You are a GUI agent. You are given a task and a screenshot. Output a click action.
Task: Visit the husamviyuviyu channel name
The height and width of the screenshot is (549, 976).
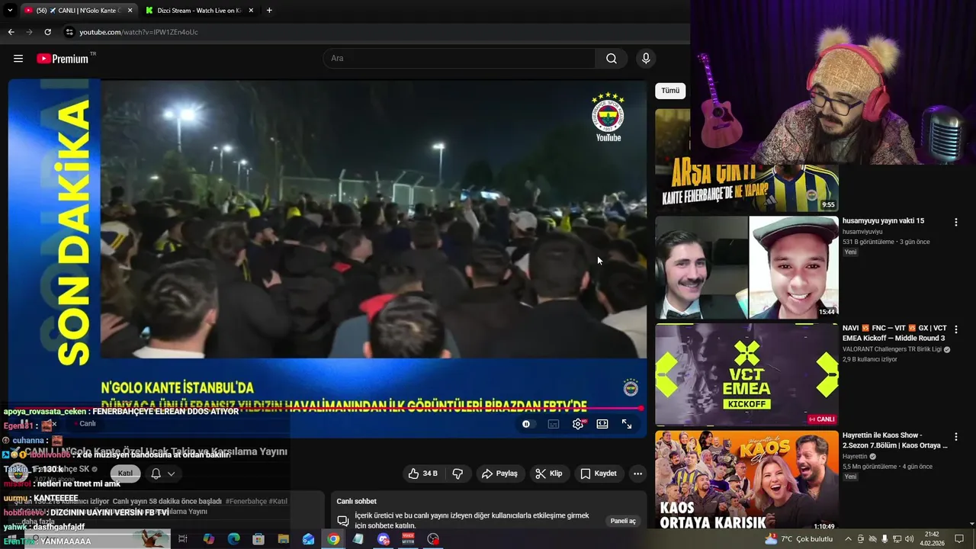862,232
